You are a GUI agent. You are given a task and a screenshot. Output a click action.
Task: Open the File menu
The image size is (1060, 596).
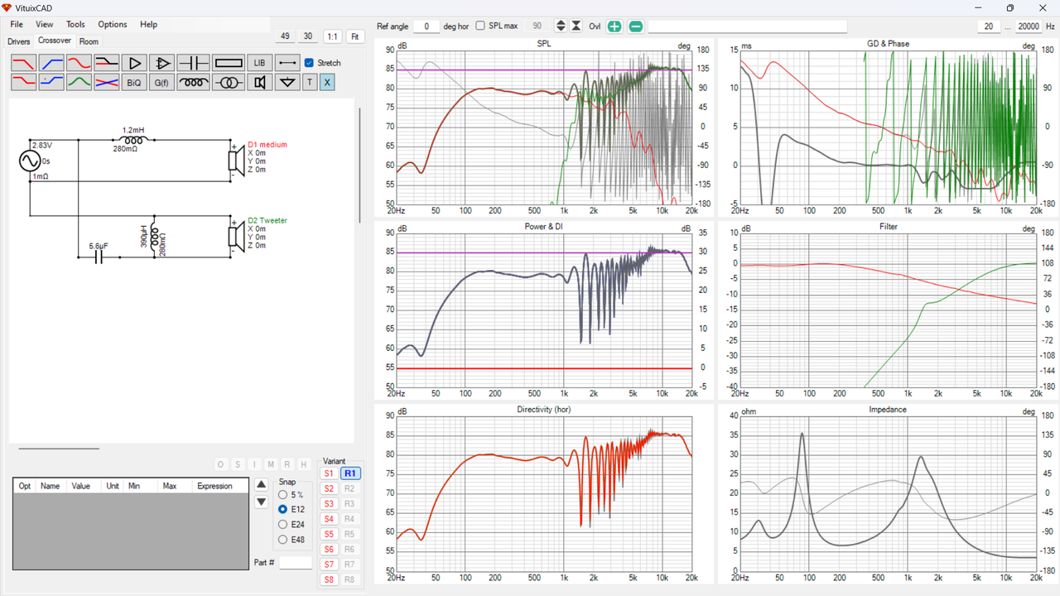(x=17, y=25)
